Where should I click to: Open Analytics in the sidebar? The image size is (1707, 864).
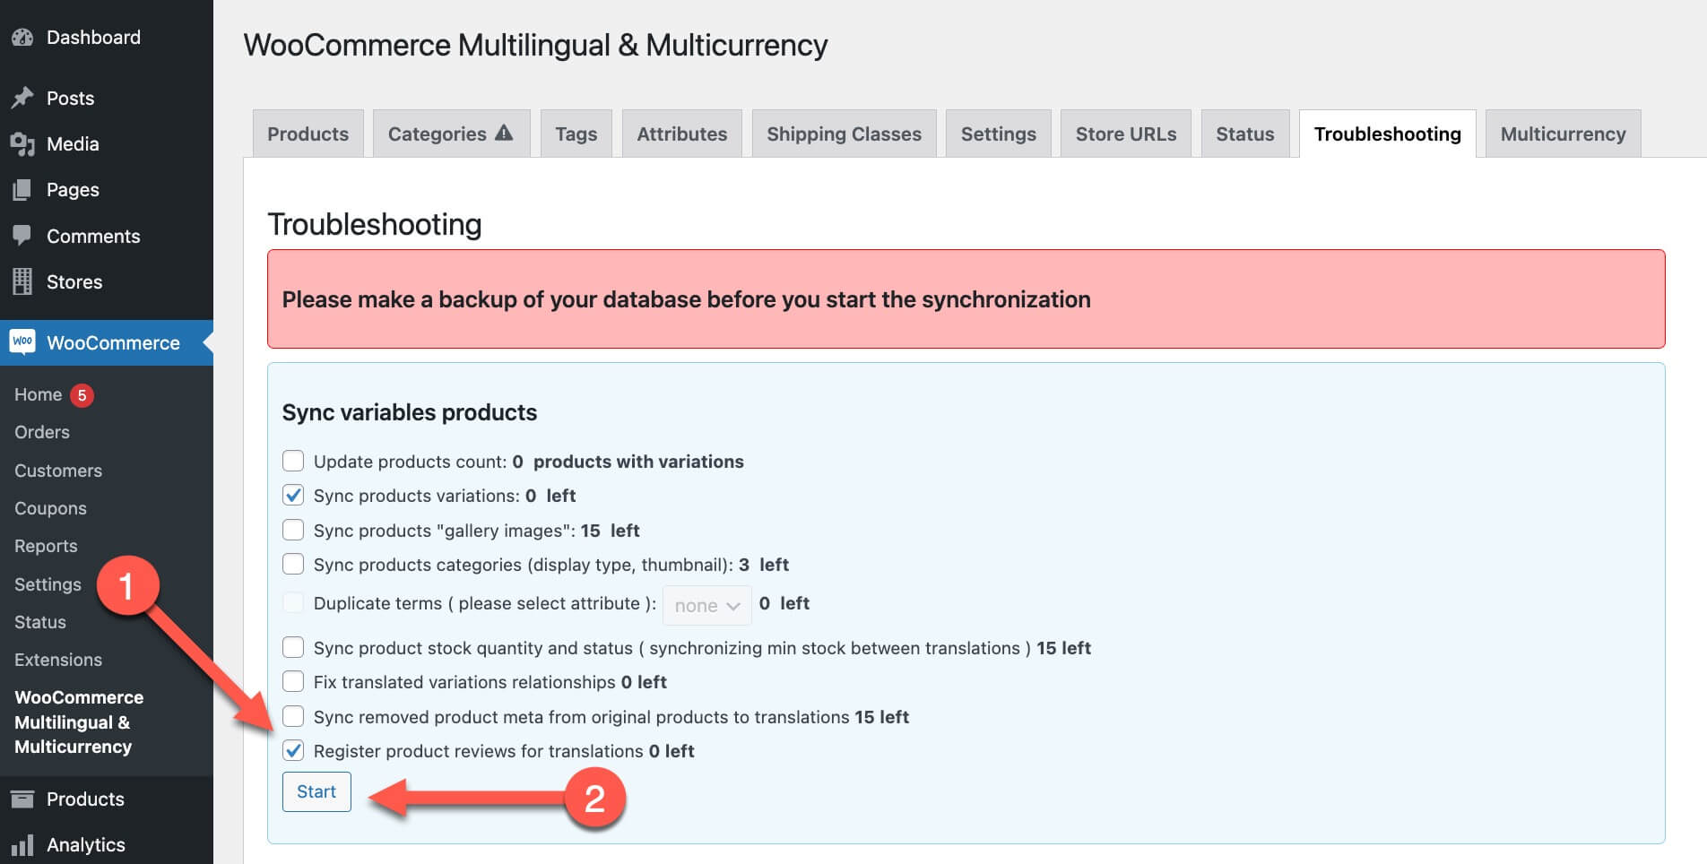(x=107, y=844)
